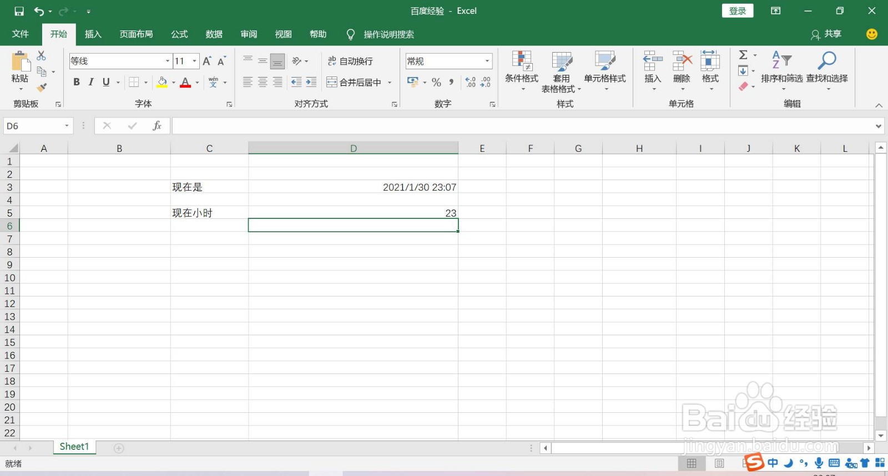Activate the Format Painter brush
888x476 pixels.
(x=42, y=88)
